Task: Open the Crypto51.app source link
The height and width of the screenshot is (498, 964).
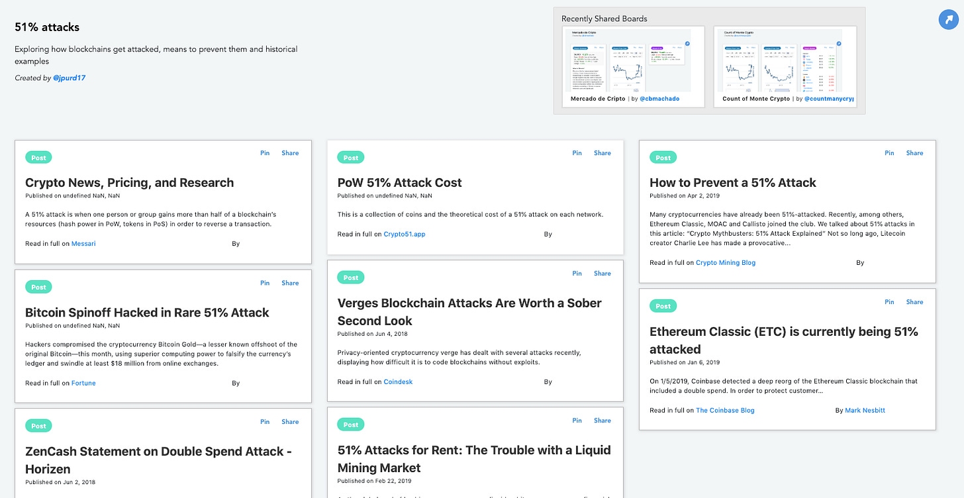Action: 404,234
